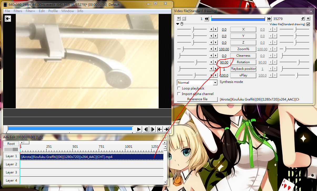Select the Koufuku Graffiti mp4 clip on Layer 1
This screenshot has width=317, height=191.
(92, 157)
